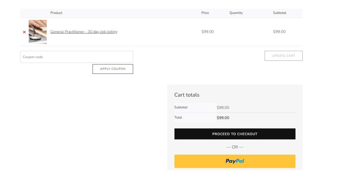Proceed to Checkout
This screenshot has width=343, height=179.
235,134
